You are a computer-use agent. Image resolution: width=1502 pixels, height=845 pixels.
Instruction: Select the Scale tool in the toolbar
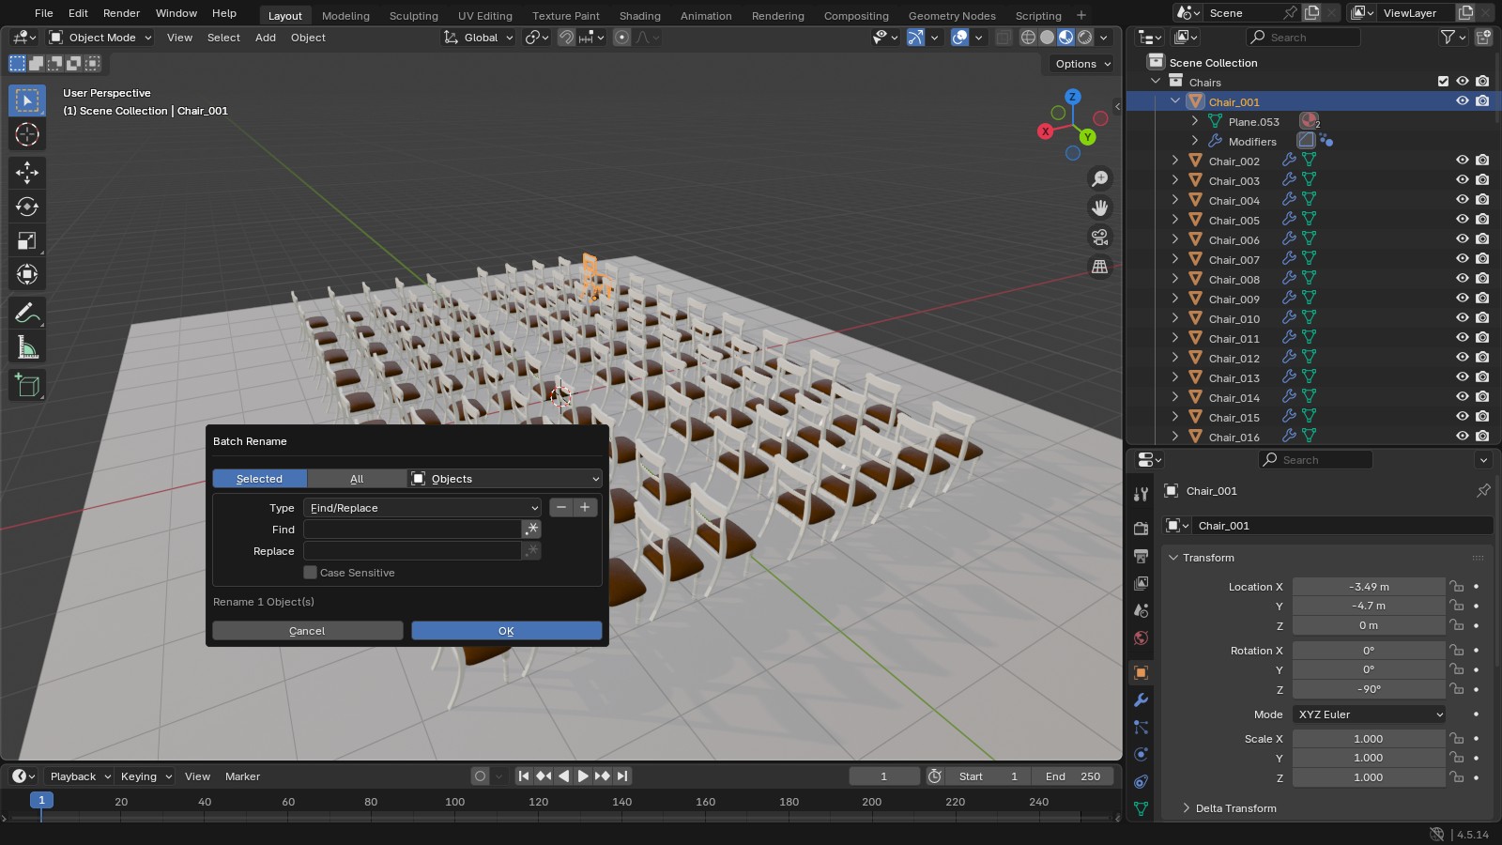[27, 240]
